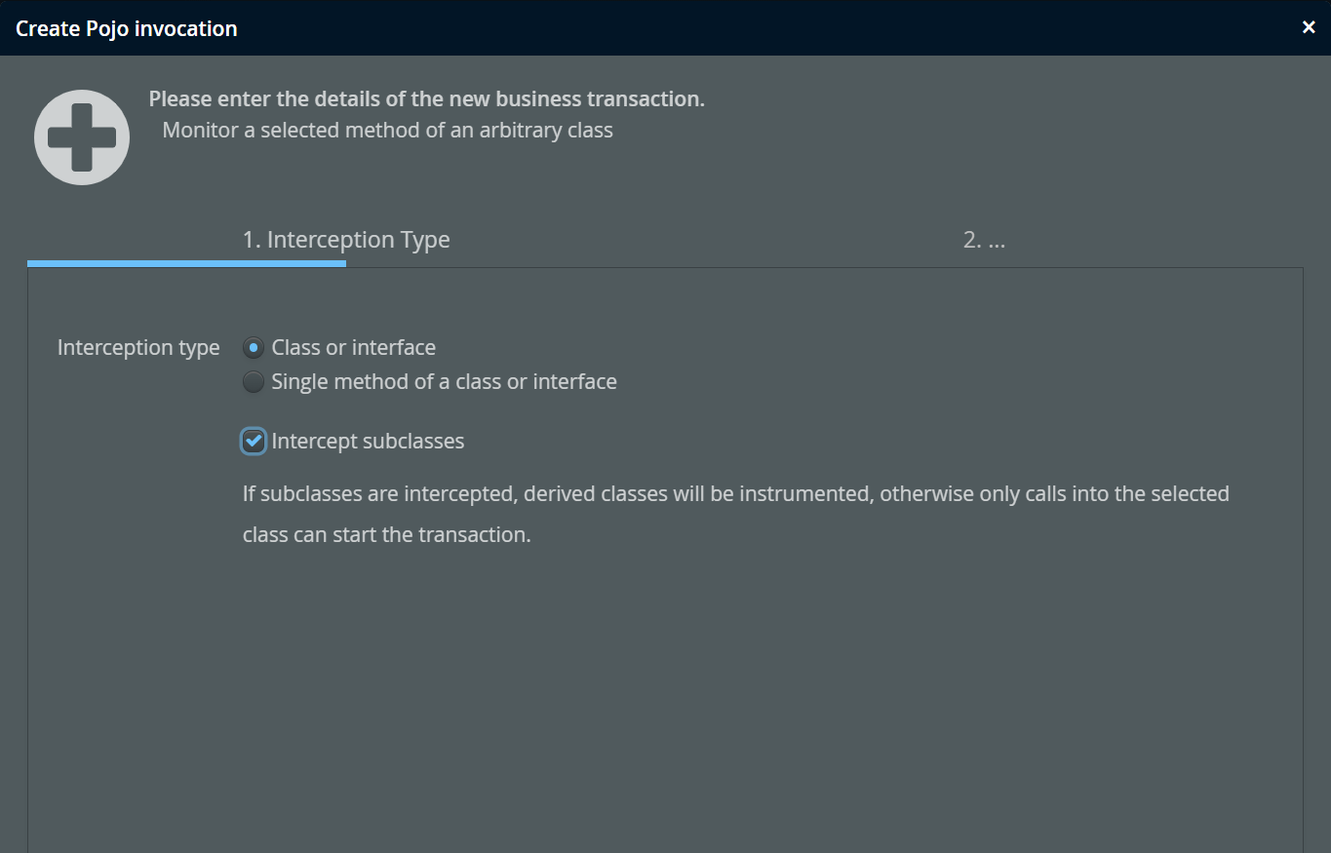Click the 'Intercept subclasses' label text
The image size is (1331, 853).
click(x=368, y=442)
